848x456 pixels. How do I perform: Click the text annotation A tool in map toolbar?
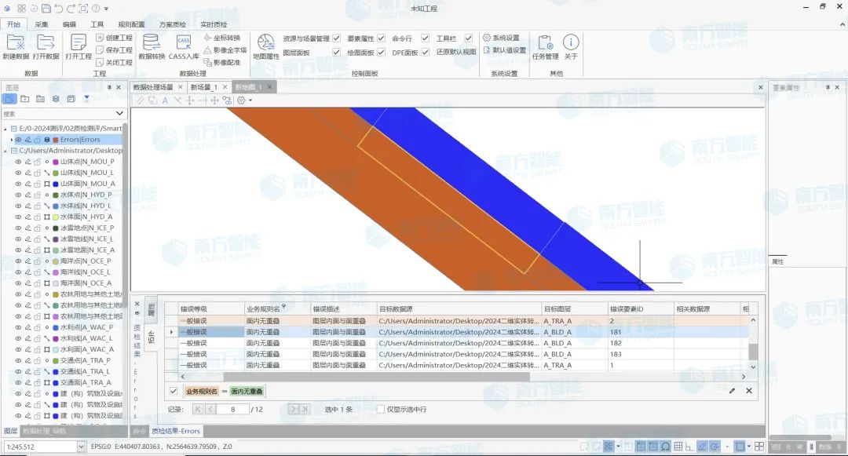[x=165, y=100]
